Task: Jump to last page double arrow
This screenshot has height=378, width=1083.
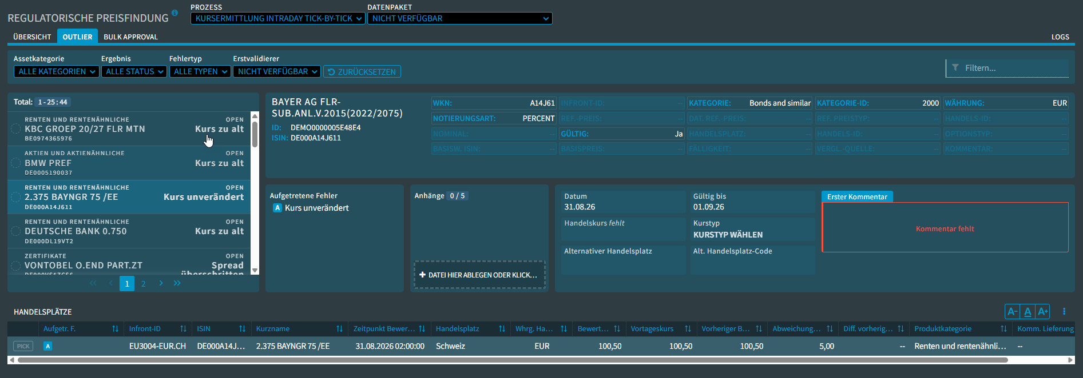Action: 177,283
